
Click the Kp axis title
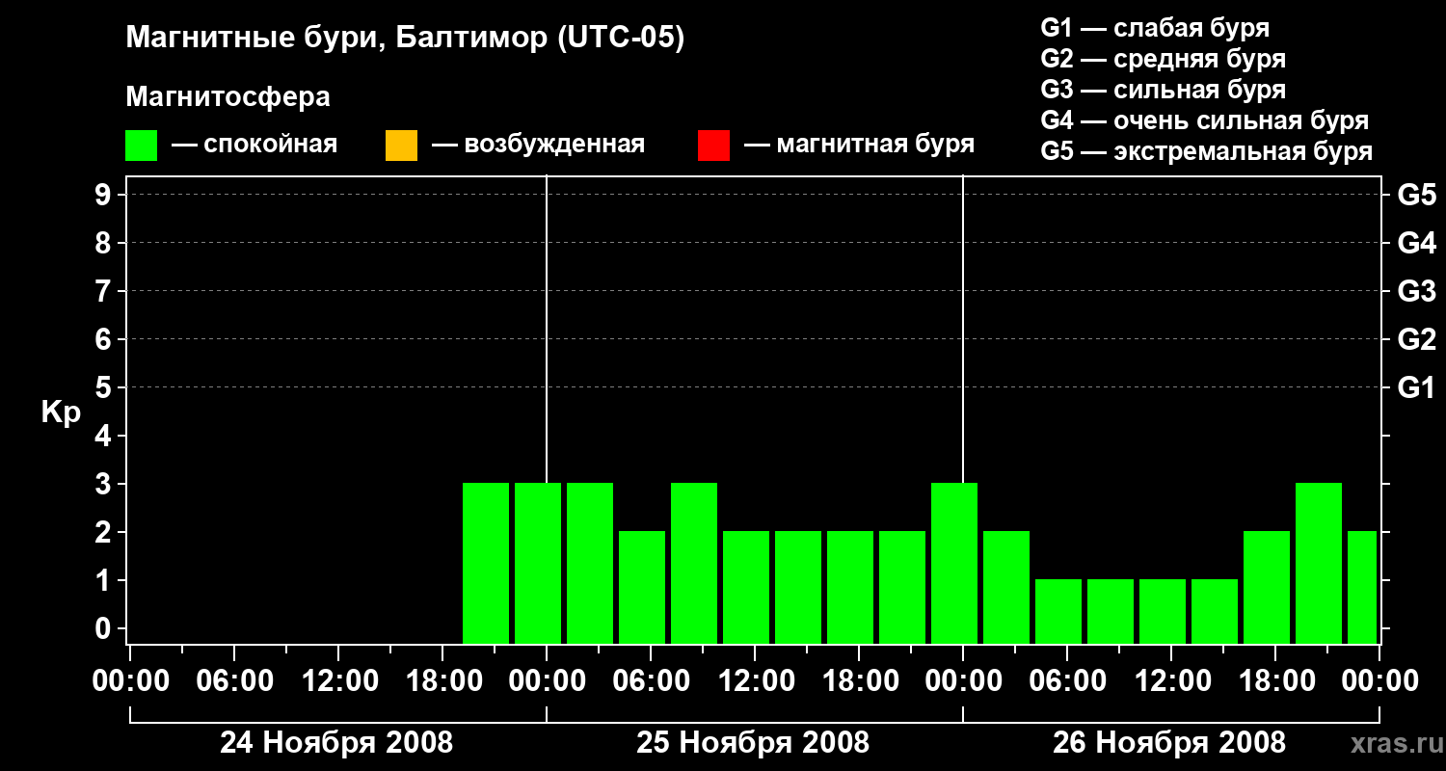pos(61,412)
